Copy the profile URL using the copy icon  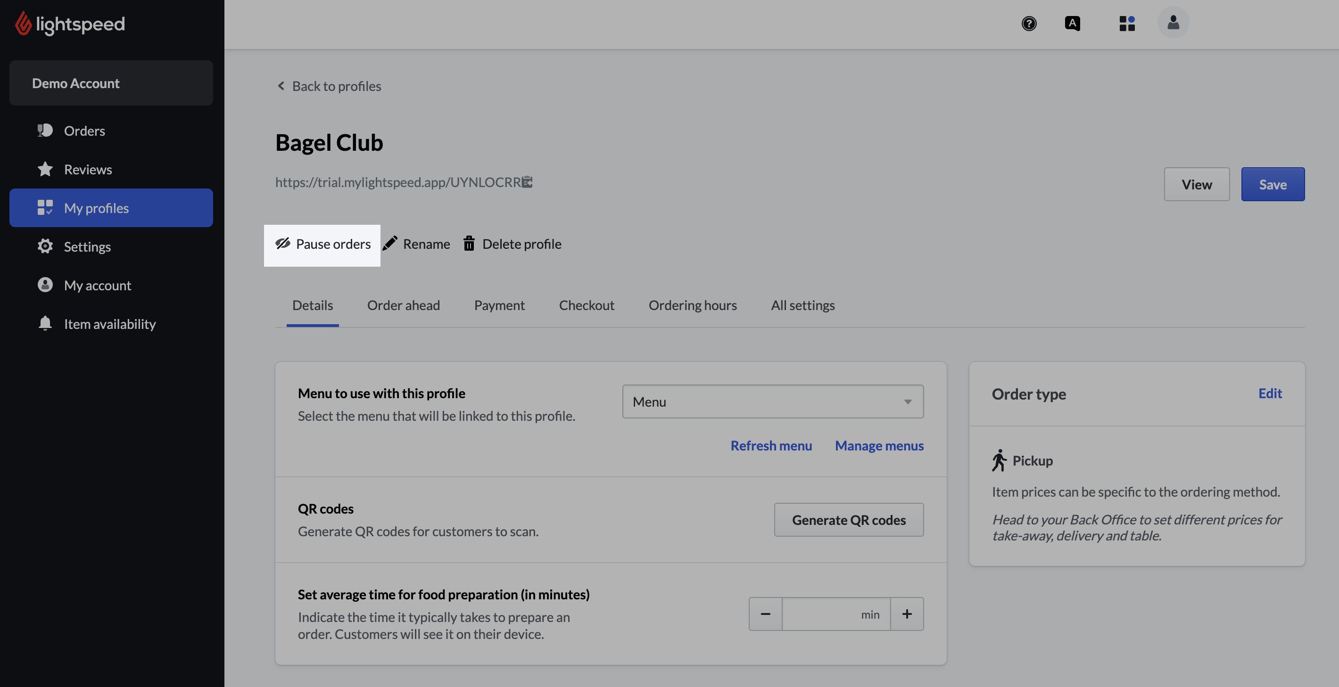[x=527, y=182]
